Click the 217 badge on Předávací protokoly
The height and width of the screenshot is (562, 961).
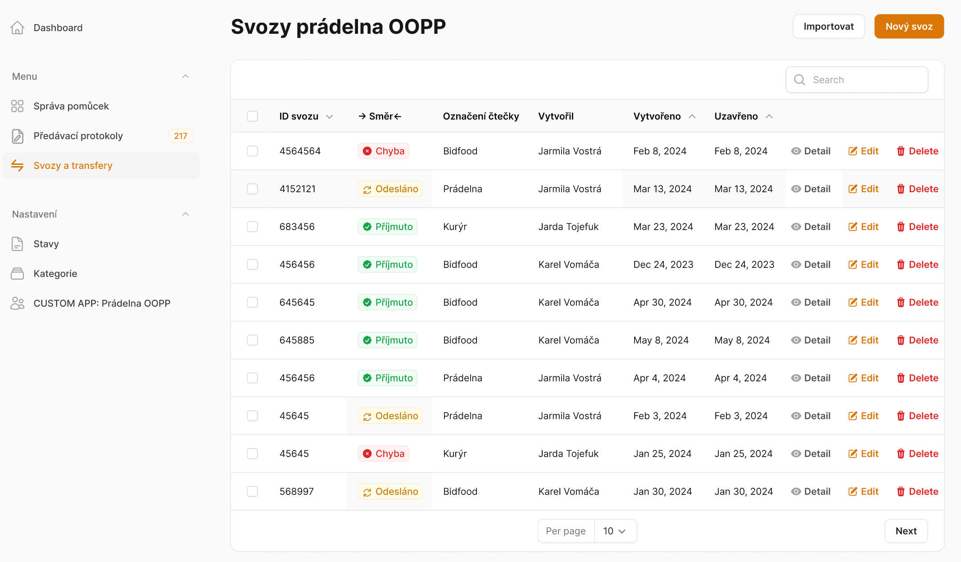(181, 136)
